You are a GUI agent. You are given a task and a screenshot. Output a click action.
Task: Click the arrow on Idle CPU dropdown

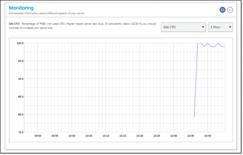(x=203, y=27)
